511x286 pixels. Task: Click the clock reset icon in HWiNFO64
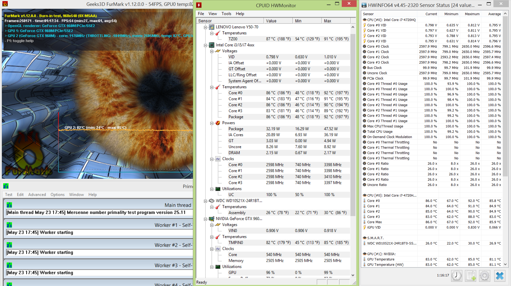[x=457, y=276]
